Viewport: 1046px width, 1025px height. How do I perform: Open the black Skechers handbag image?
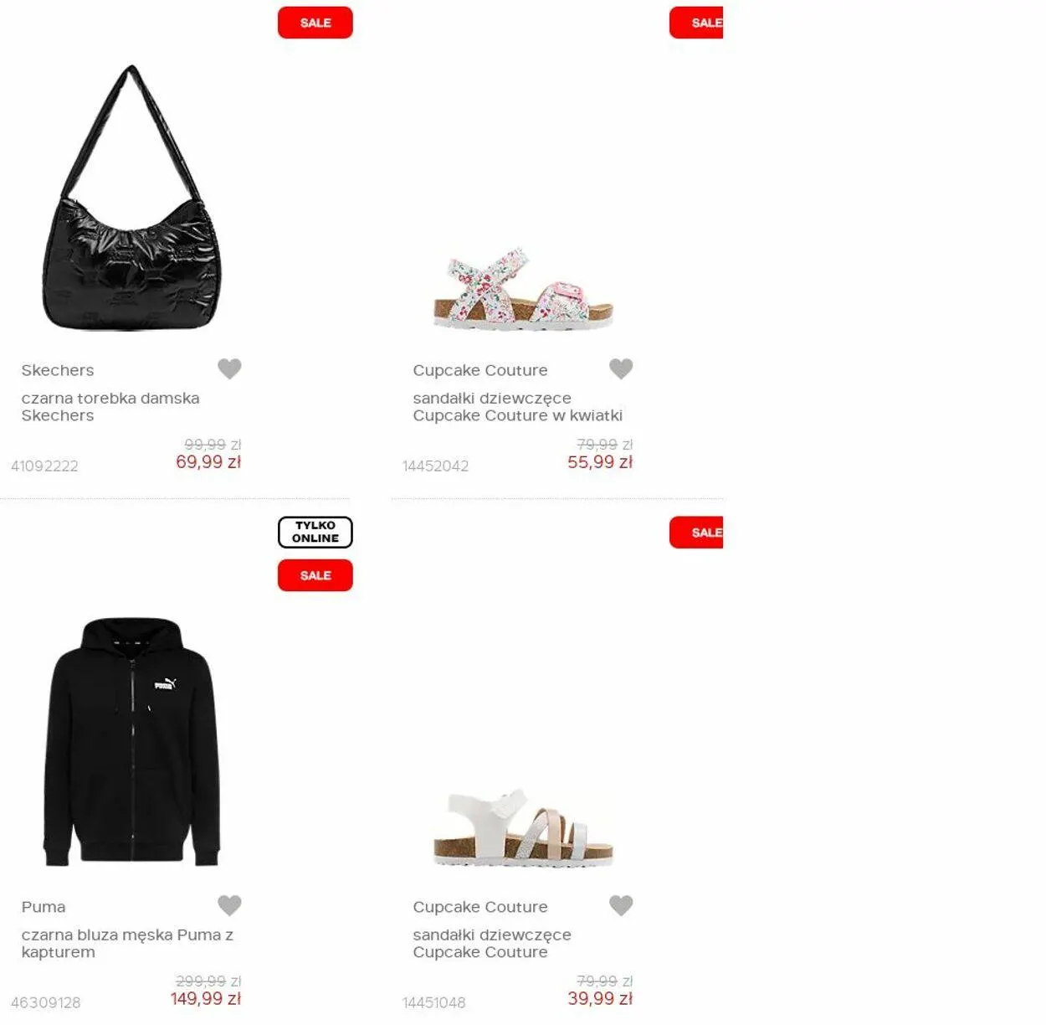click(131, 198)
